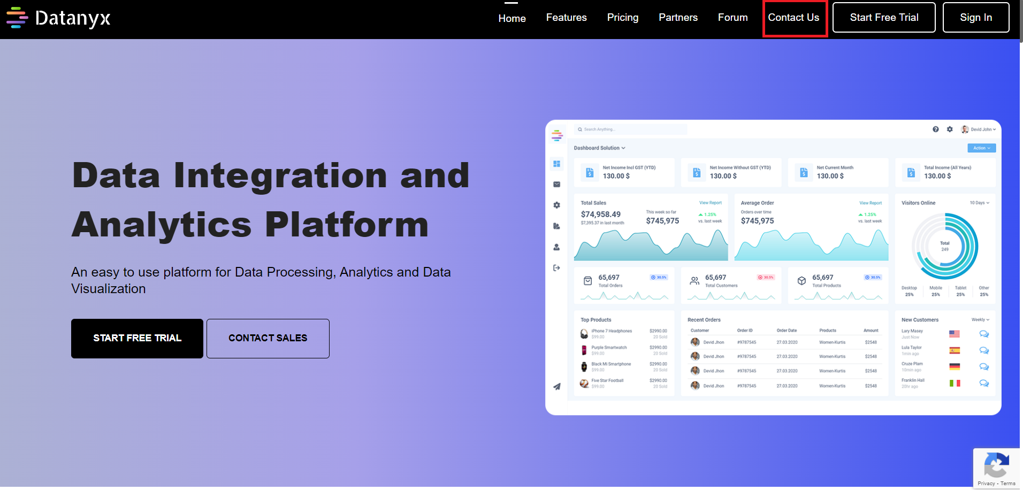
Task: Click the chat icon next to Lary Masey
Action: click(983, 334)
